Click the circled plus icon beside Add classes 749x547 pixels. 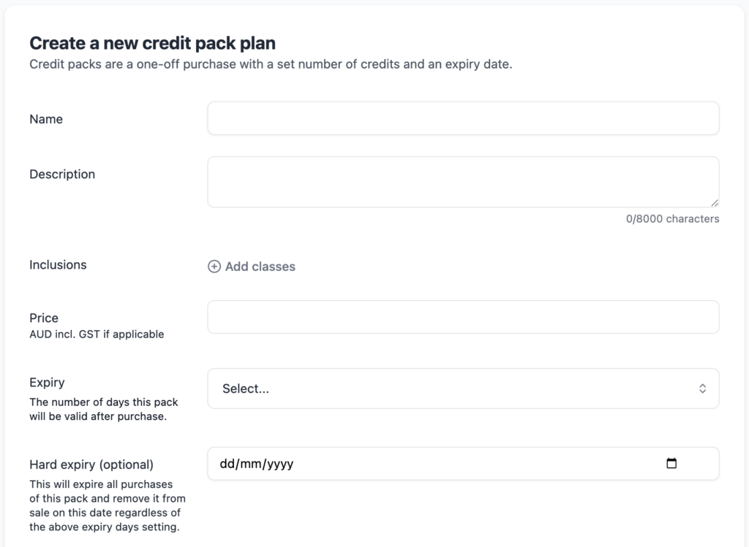pos(214,267)
